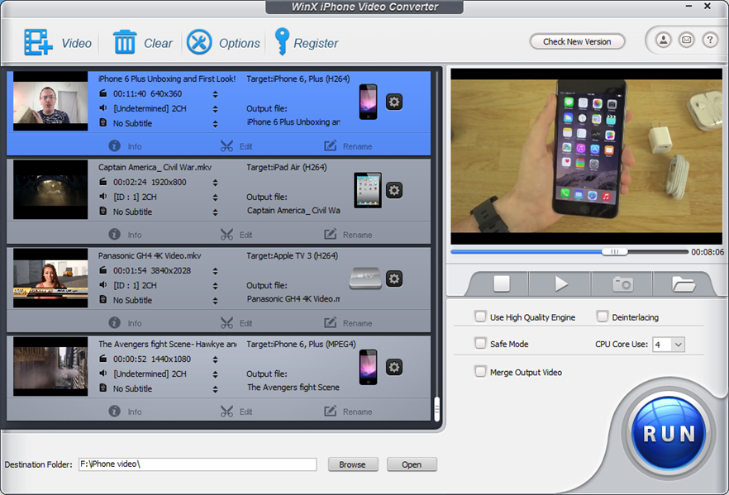Change video track selector for Panasonic GH4
The height and width of the screenshot is (495, 729).
pos(215,271)
